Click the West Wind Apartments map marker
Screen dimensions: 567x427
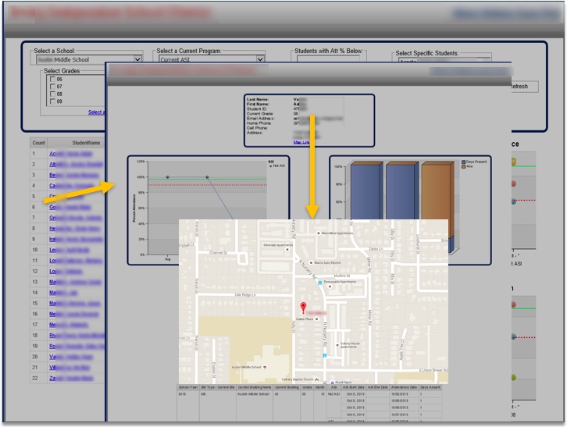tap(319, 233)
